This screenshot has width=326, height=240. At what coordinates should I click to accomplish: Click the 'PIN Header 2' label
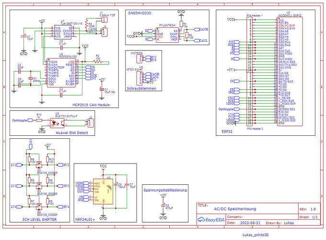coord(255,129)
